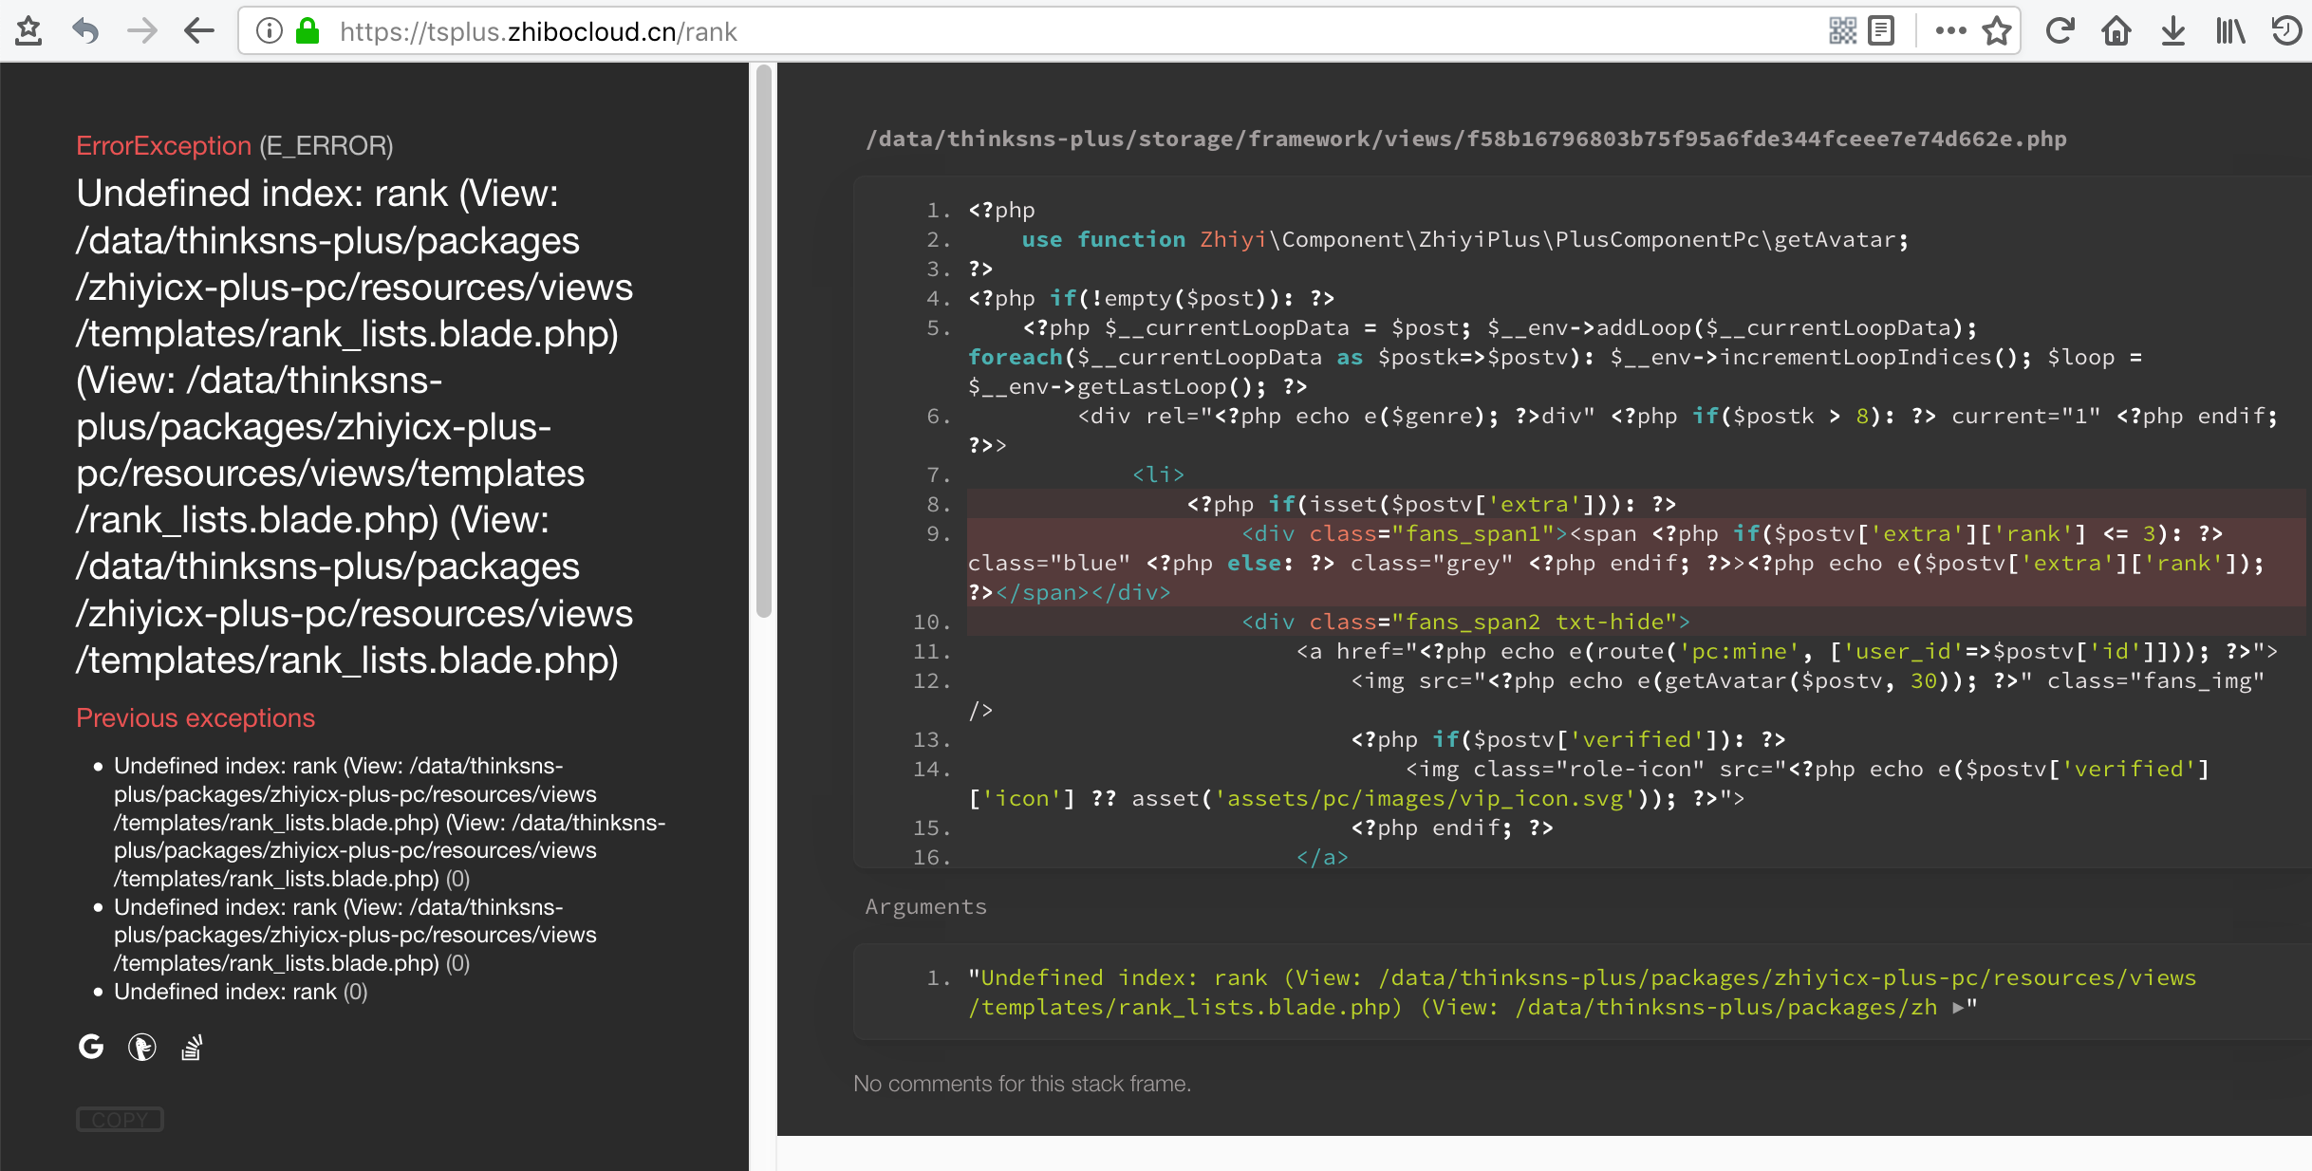Viewport: 2312px width, 1171px height.
Task: Search the error on DuckDuckGo
Action: pos(141,1047)
